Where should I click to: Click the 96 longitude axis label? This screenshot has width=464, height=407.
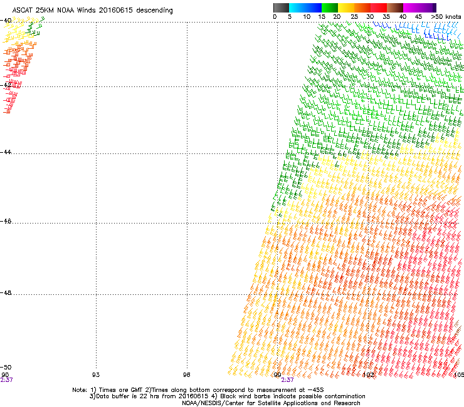point(186,375)
